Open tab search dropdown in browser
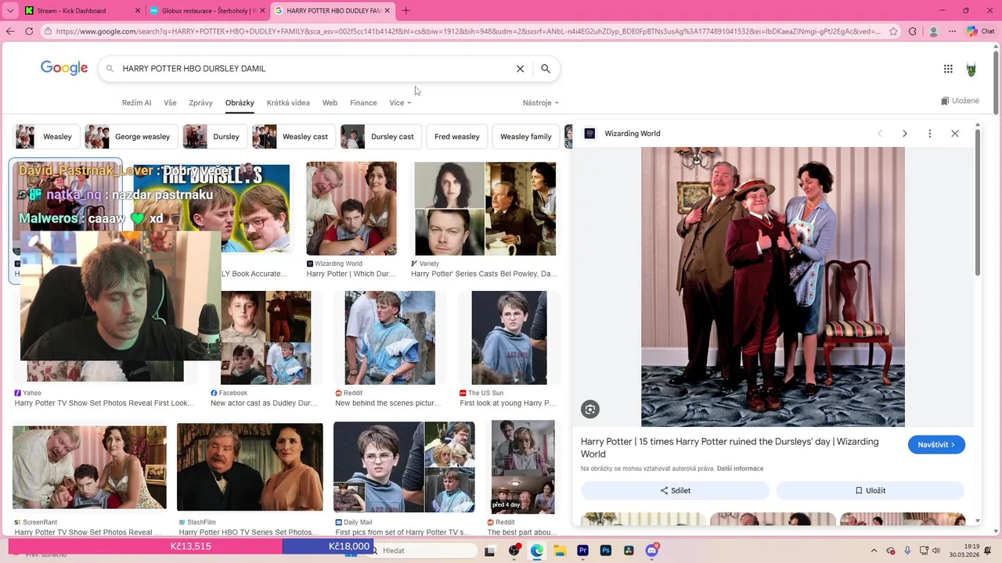 [x=10, y=11]
